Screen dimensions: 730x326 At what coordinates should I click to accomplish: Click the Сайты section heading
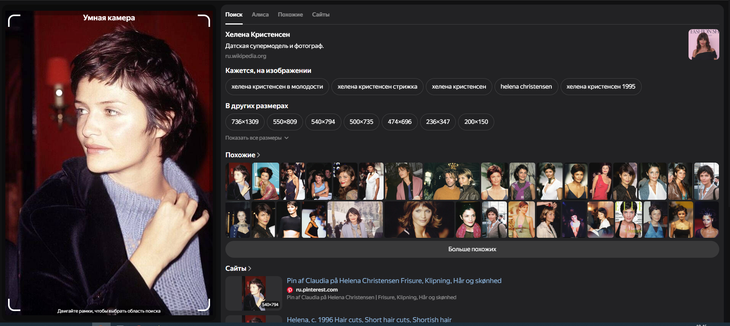pos(236,268)
